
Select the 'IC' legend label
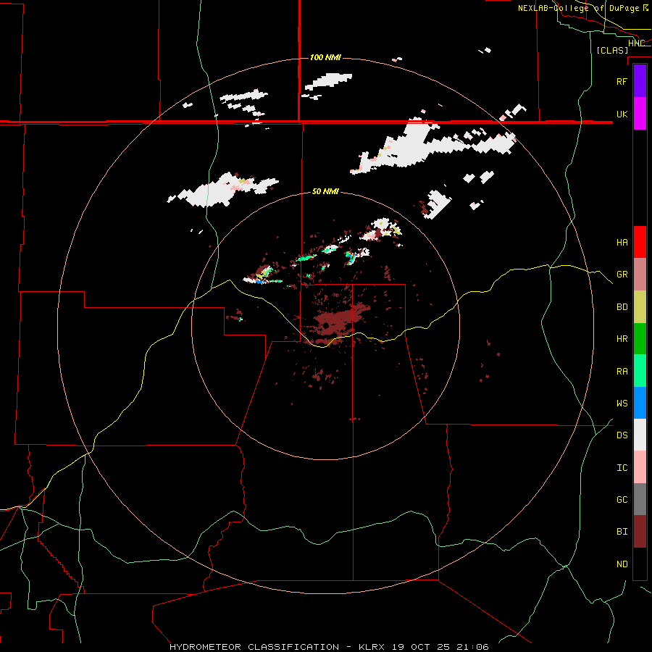[622, 468]
